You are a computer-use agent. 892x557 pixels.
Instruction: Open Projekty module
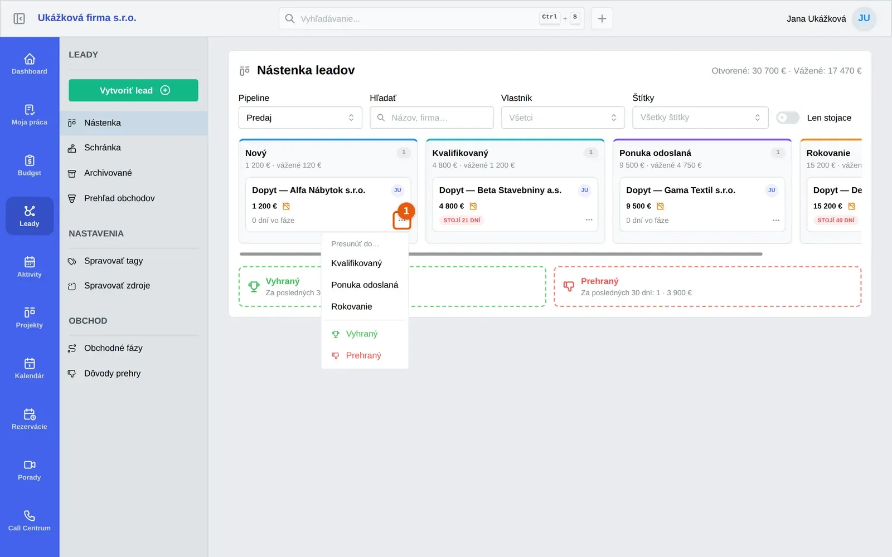click(x=30, y=317)
